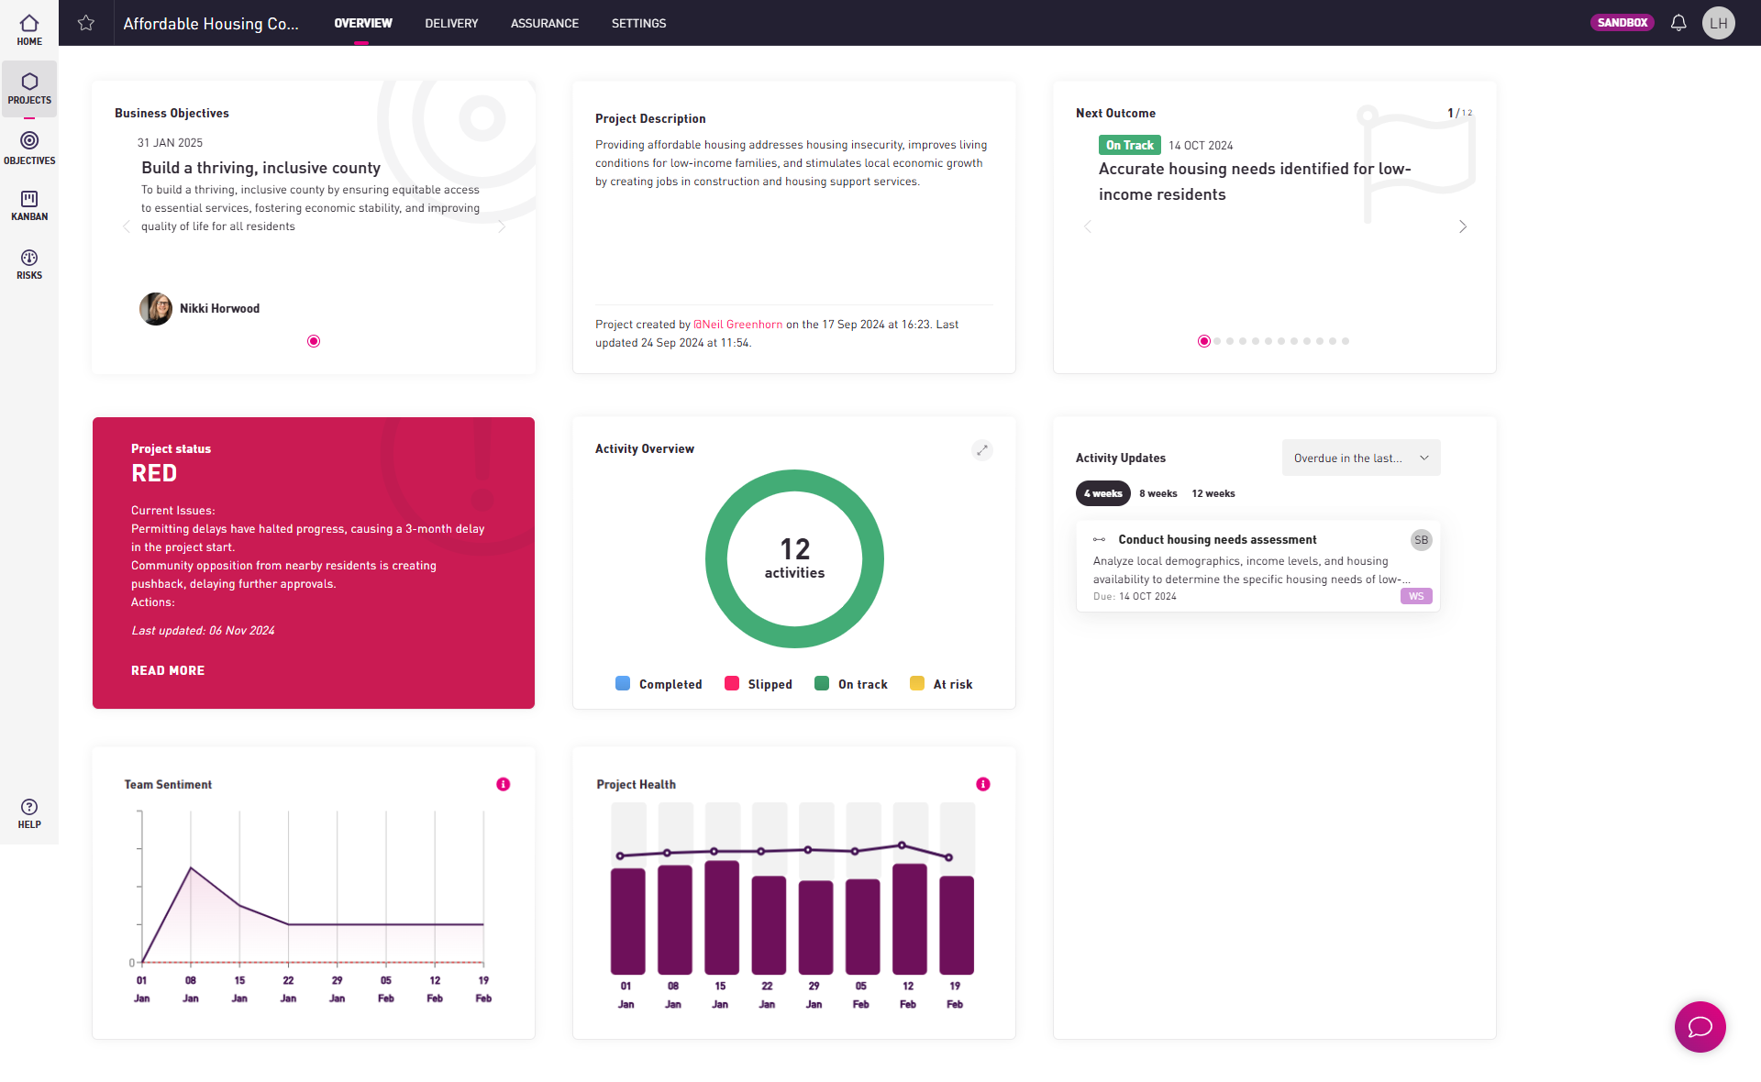This screenshot has width=1761, height=1082.
Task: Select the last Next Outcome pagination dot
Action: tap(1346, 341)
